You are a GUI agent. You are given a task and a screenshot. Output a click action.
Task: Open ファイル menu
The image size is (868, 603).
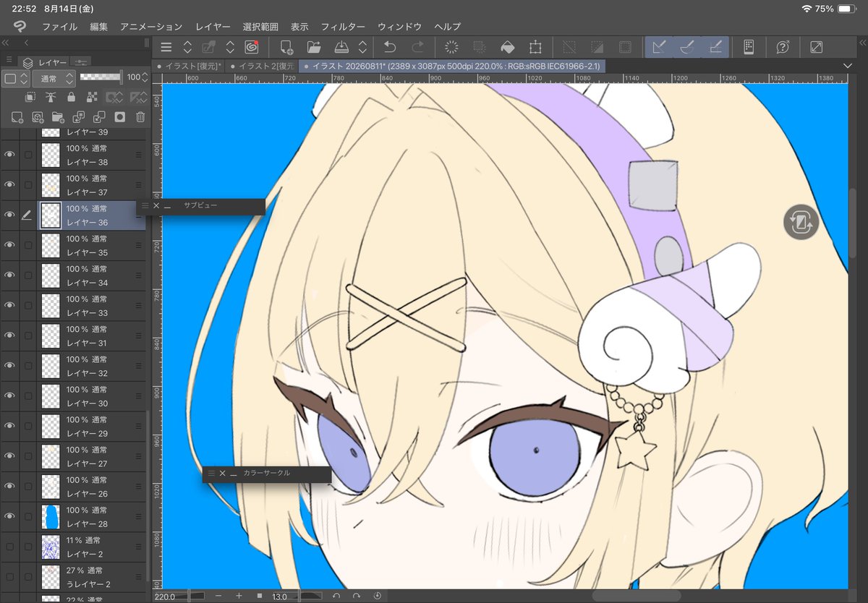pyautogui.click(x=60, y=26)
